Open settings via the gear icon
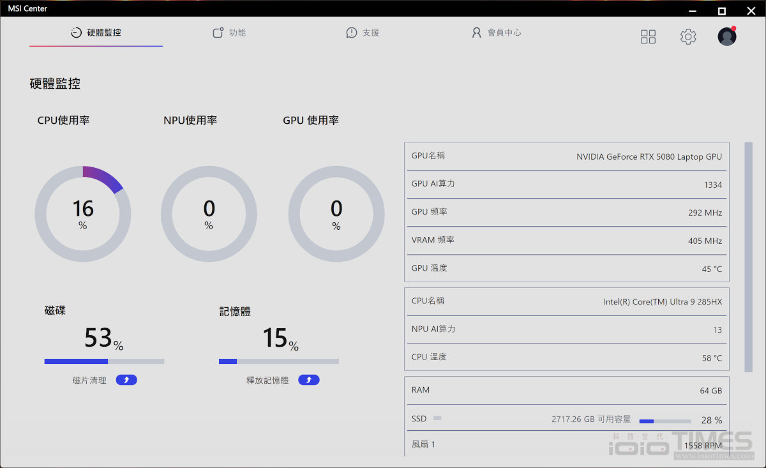This screenshot has width=766, height=468. (x=688, y=37)
